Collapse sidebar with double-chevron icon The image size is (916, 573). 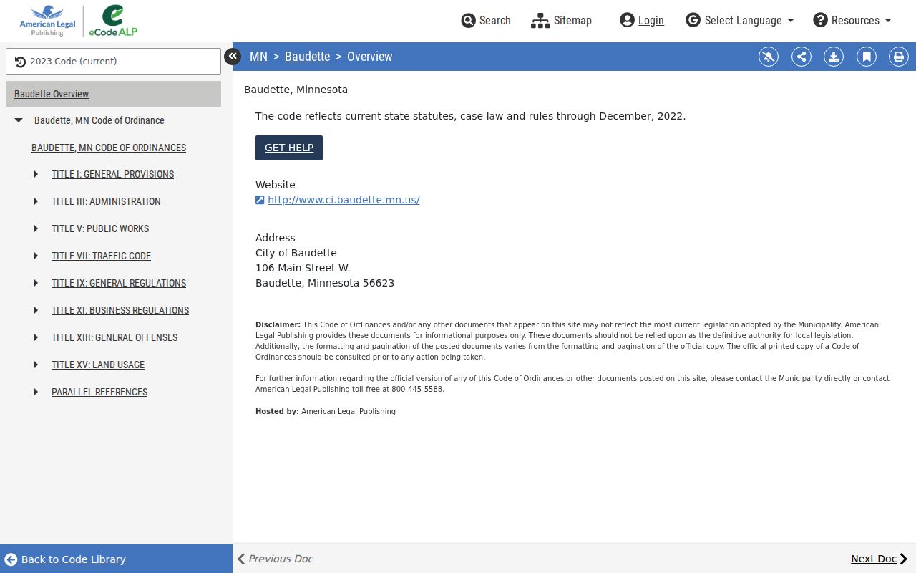click(233, 57)
